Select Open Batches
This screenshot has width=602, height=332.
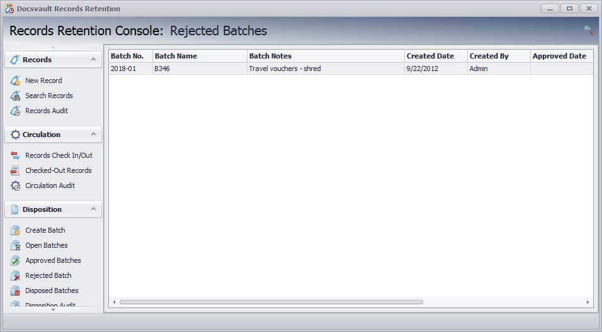tap(47, 245)
